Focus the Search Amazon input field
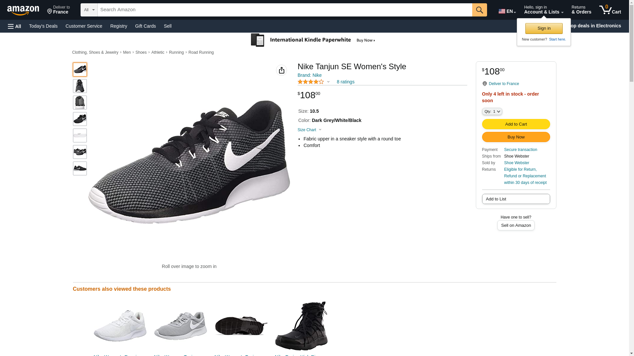 point(285,10)
